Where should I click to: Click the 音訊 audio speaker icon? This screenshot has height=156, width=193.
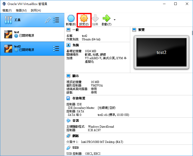(68, 121)
